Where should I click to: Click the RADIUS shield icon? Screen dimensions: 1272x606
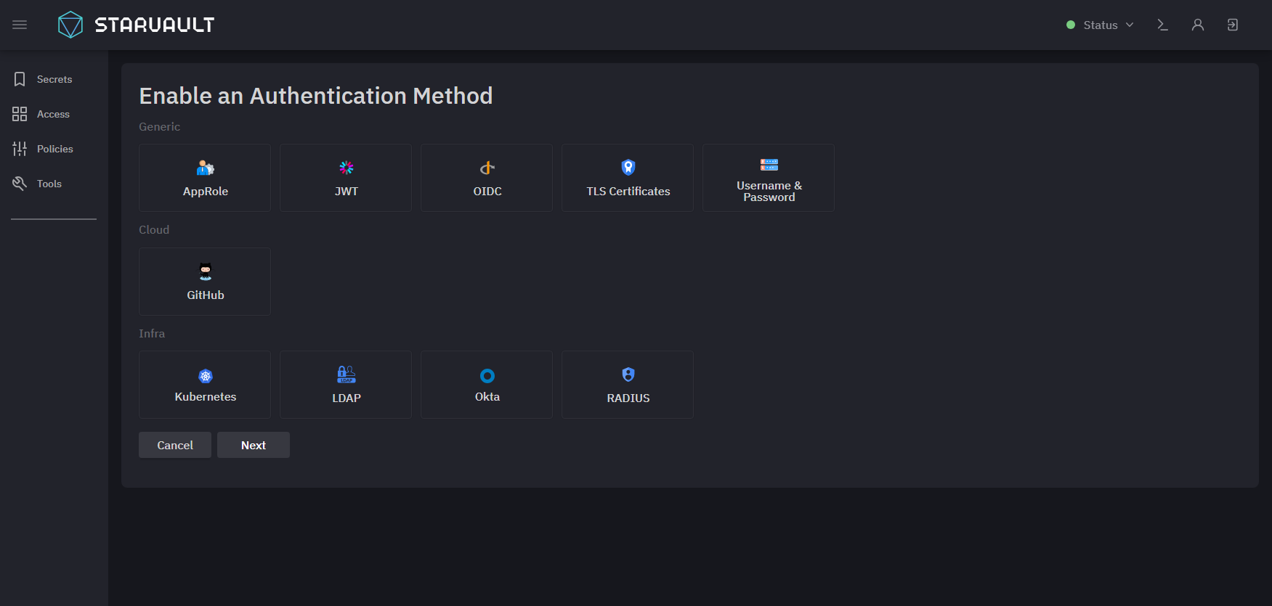(x=628, y=374)
